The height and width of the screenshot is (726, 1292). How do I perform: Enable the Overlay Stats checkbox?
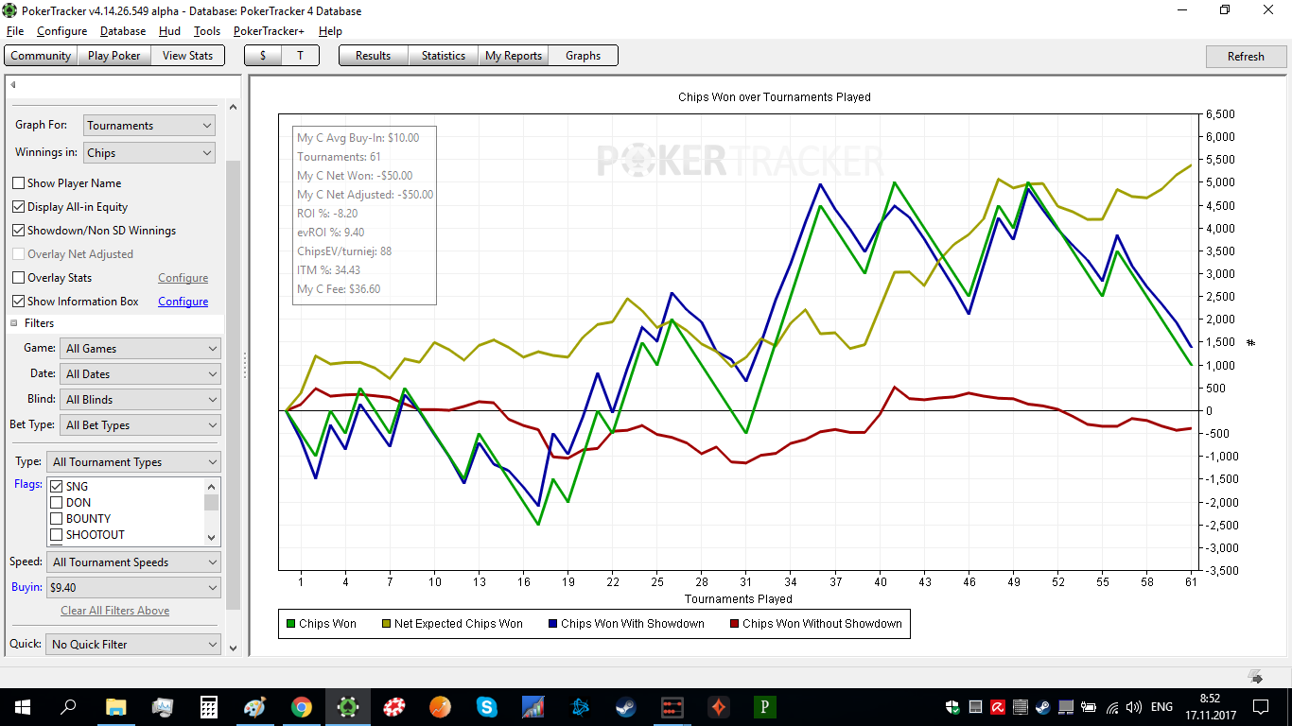click(18, 278)
